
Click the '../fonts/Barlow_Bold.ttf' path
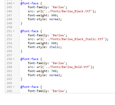click(67, 67)
